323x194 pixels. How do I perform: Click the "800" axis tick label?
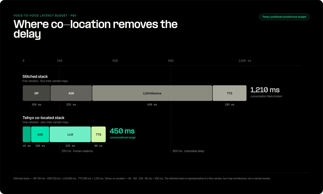(x=171, y=61)
